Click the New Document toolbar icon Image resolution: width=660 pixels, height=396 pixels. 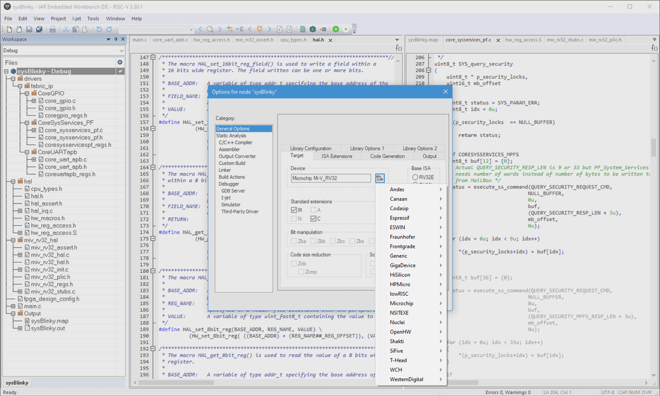pos(9,29)
